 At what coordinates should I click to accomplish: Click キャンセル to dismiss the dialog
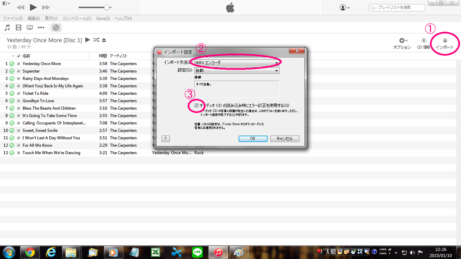tap(285, 139)
